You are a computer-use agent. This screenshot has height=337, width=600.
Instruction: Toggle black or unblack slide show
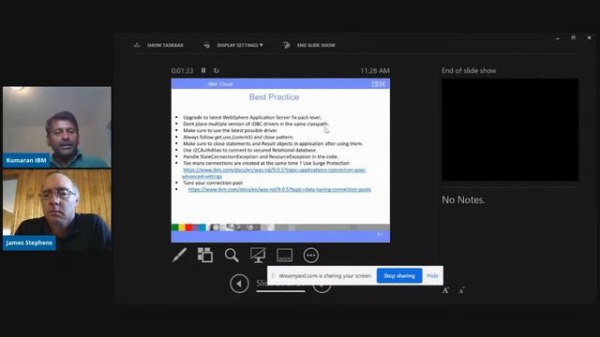coord(258,255)
